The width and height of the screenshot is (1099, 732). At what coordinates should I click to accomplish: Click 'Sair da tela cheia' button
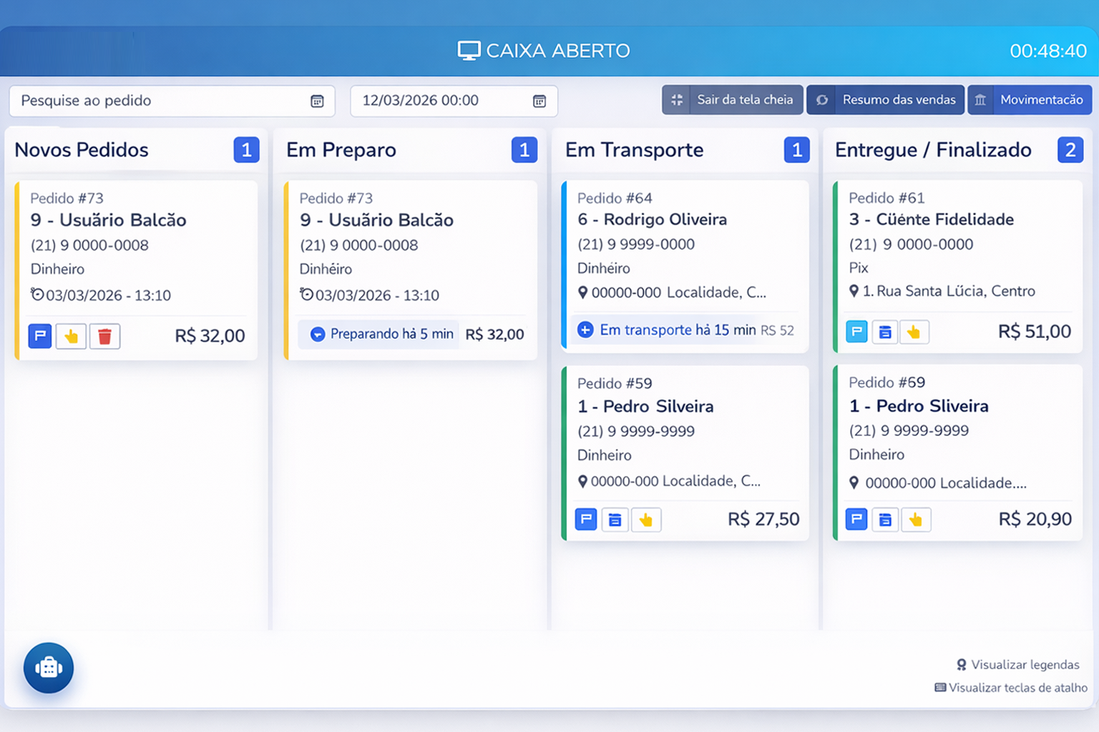point(732,99)
